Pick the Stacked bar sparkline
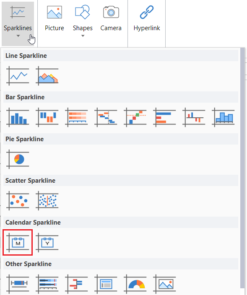This screenshot has height=295, width=247. point(76,117)
